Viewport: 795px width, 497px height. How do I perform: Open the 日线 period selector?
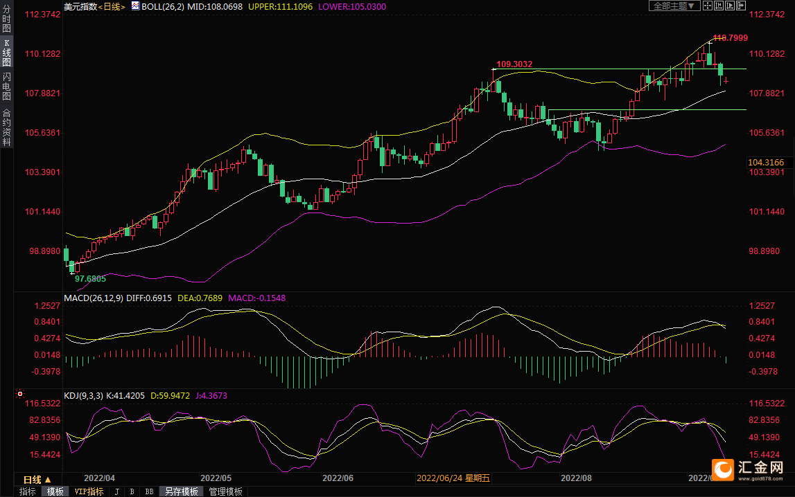click(37, 479)
